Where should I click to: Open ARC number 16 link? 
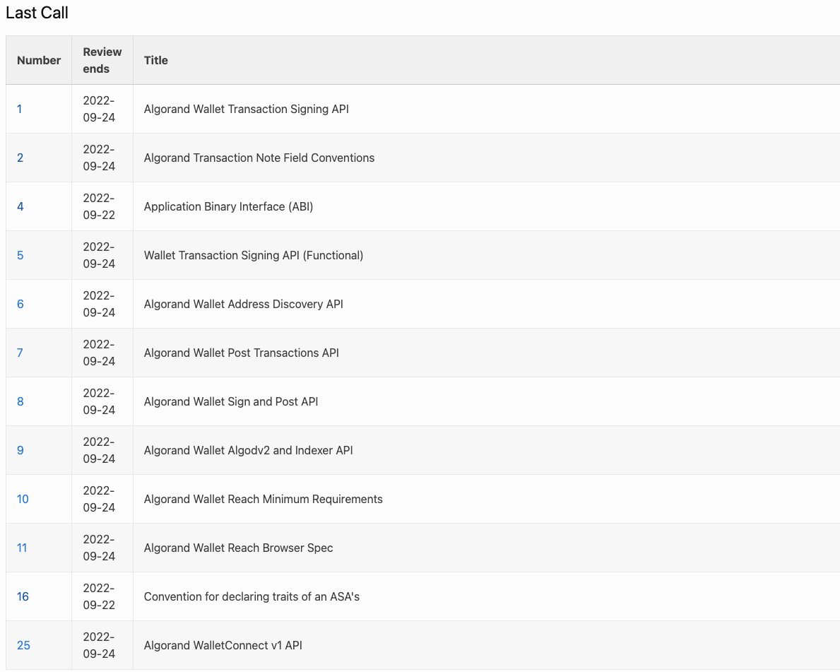(23, 597)
